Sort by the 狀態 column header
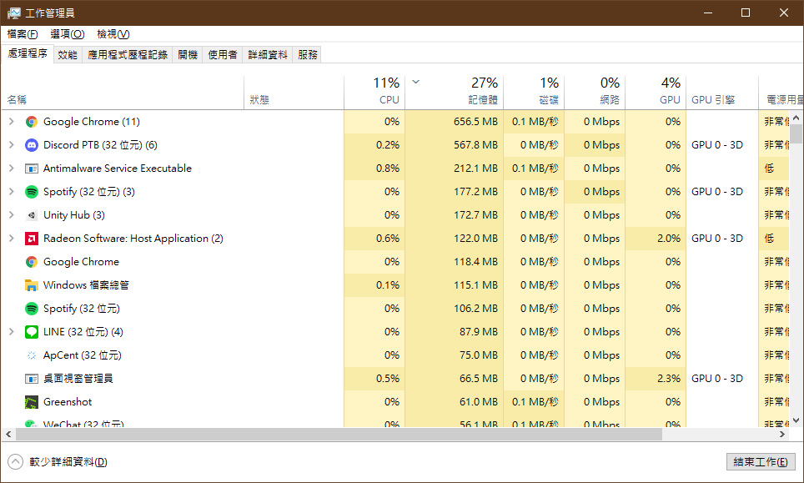Image resolution: width=804 pixels, height=483 pixels. click(294, 93)
